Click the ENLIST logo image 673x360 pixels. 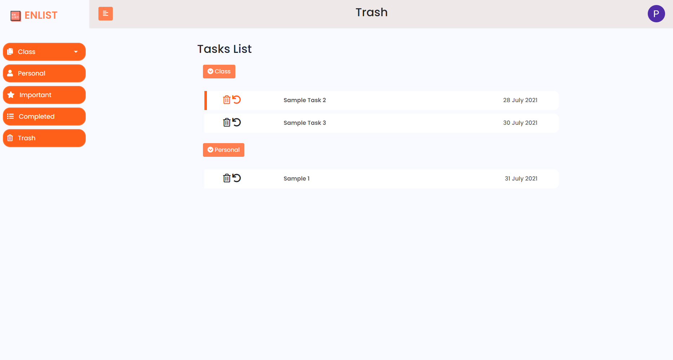[16, 16]
